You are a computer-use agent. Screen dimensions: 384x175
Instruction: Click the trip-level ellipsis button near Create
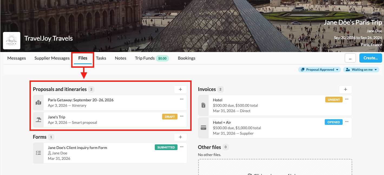(350, 58)
